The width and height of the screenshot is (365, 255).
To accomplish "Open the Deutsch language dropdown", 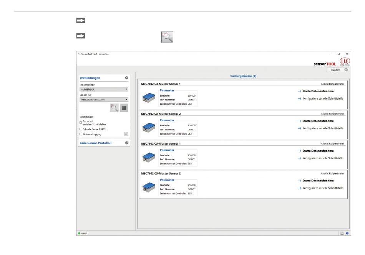I will tap(338, 70).
